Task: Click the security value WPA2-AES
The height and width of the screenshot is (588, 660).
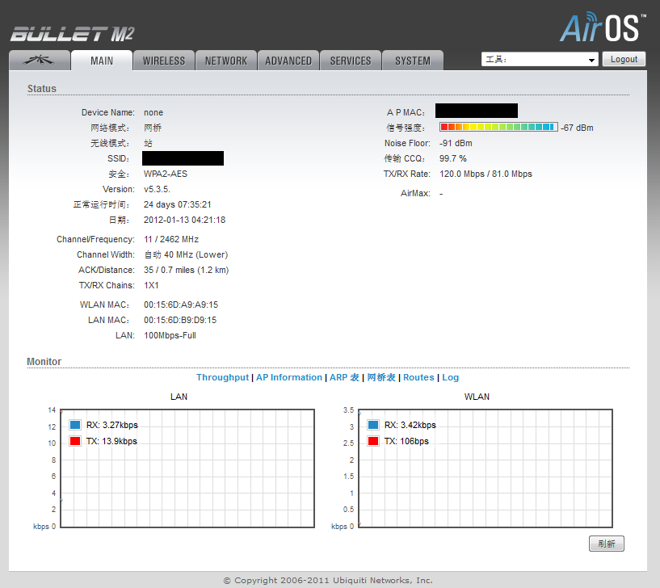Action: (166, 174)
